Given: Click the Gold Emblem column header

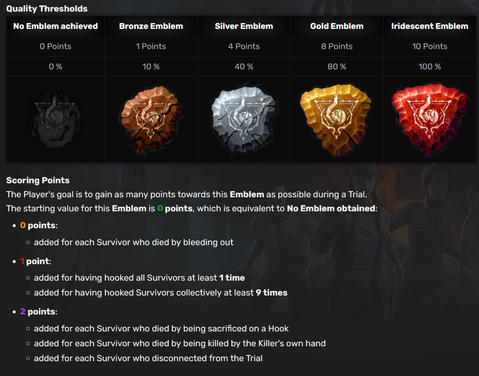Looking at the screenshot, I should coord(337,26).
